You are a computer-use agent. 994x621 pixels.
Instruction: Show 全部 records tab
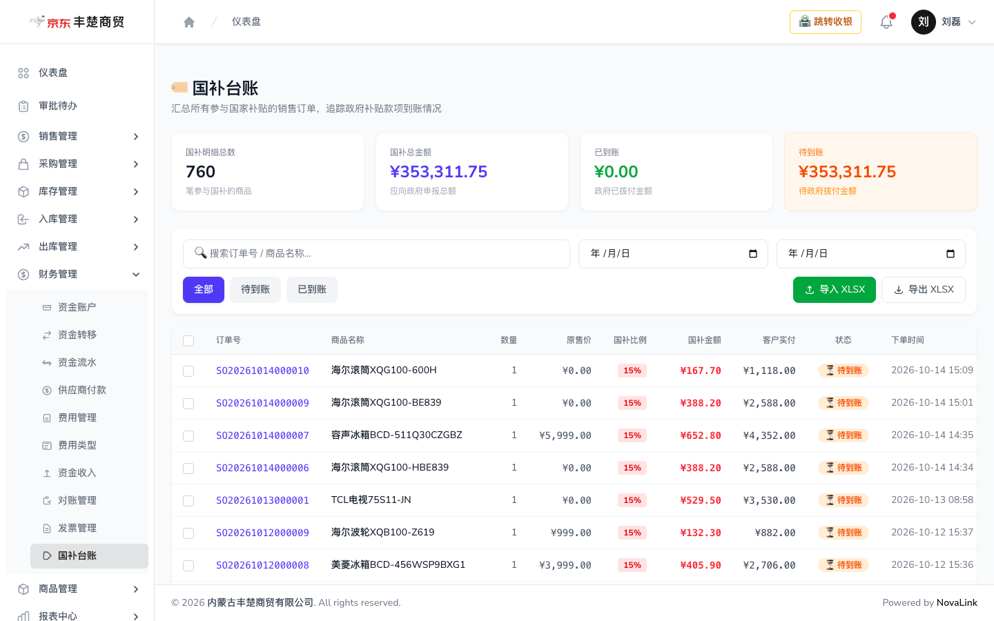pyautogui.click(x=204, y=290)
